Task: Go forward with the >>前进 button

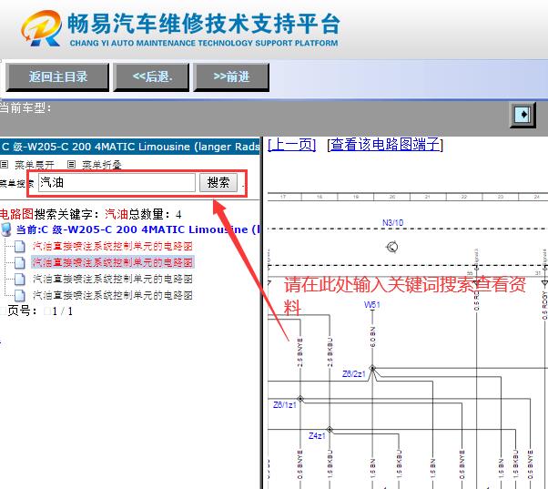Action: [x=231, y=76]
